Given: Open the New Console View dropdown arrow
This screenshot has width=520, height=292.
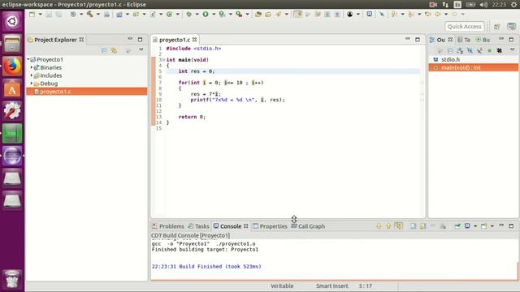Looking at the screenshot, I should coord(492,226).
